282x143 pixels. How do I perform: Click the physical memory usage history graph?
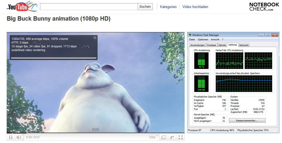pos(244,84)
